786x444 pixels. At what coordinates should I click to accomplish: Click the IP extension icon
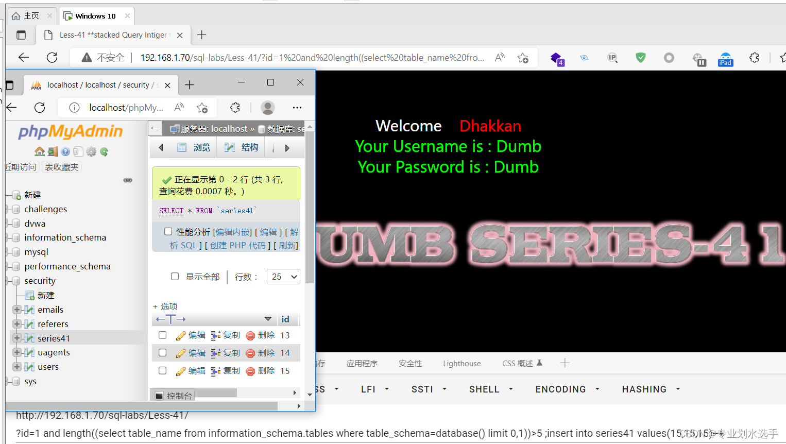612,58
